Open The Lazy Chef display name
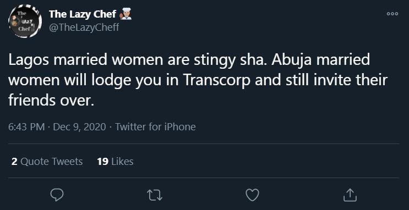The width and height of the screenshot is (409, 210). click(83, 14)
